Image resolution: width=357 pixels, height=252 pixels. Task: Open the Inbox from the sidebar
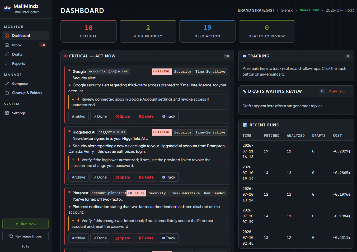[25, 45]
